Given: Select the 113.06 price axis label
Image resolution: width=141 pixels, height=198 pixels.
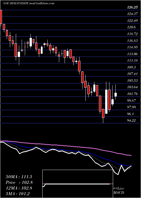Looking at the screenshot, I should tap(132, 54).
